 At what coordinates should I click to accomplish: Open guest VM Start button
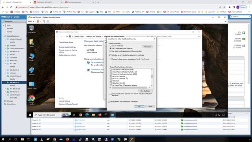coord(30,115)
